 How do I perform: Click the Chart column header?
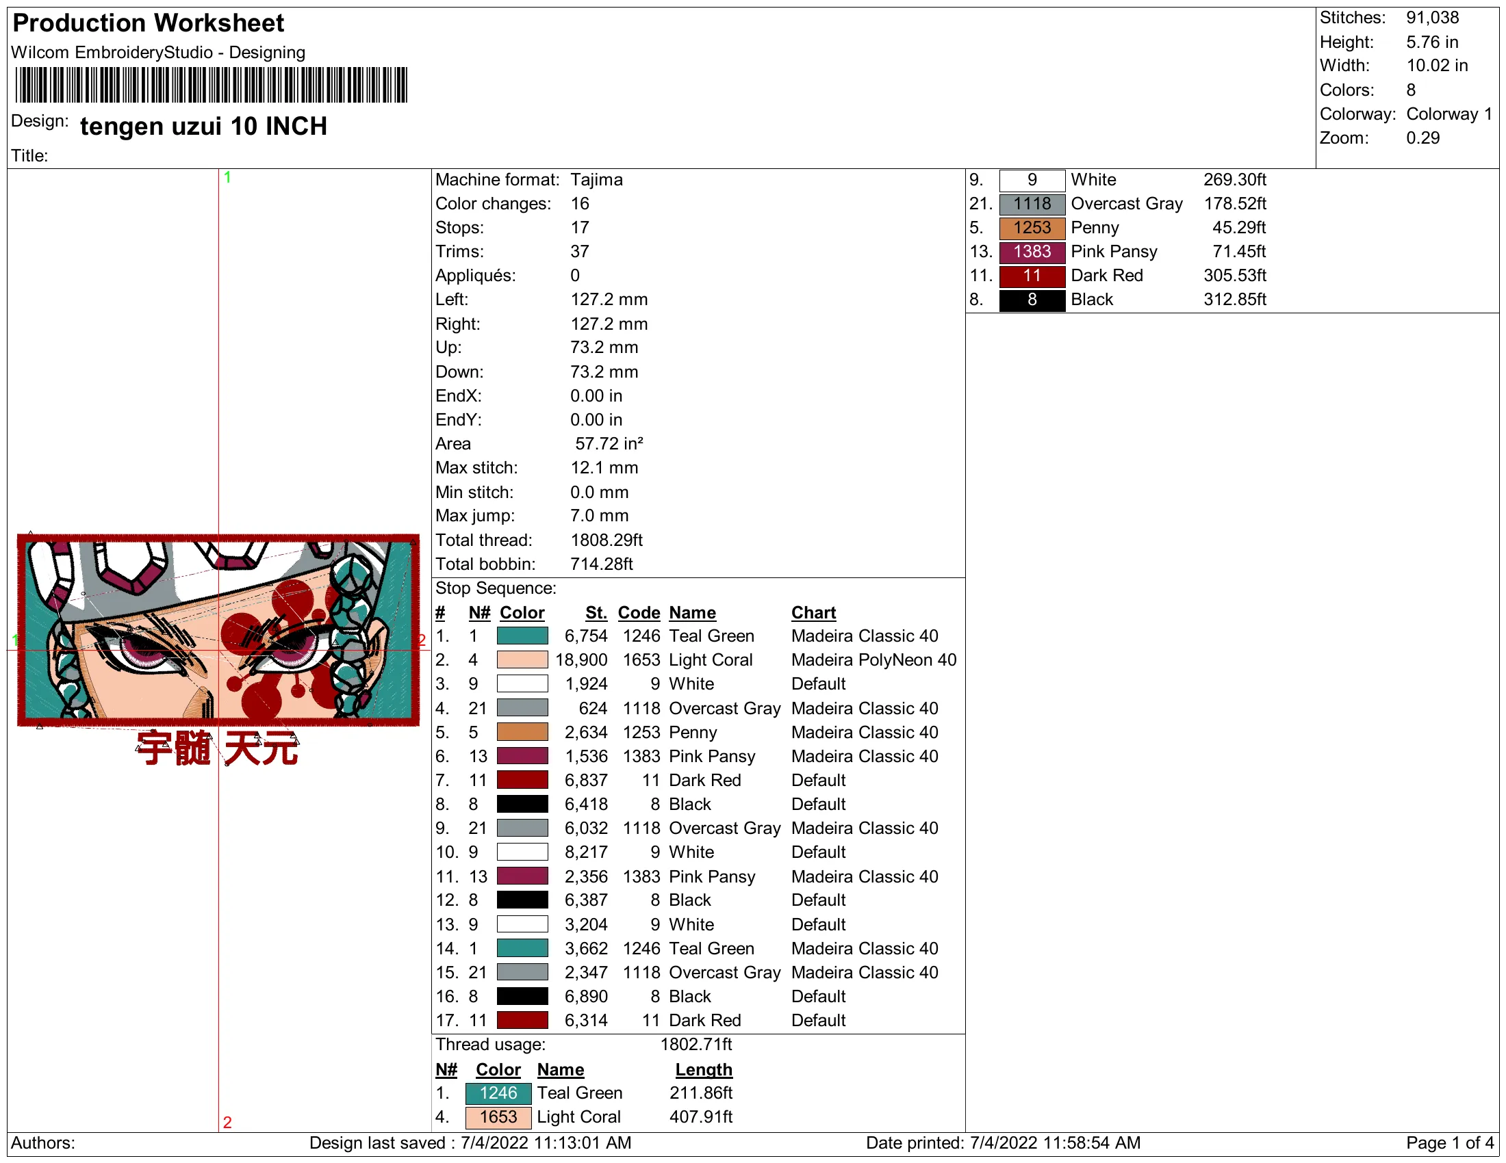pos(814,613)
